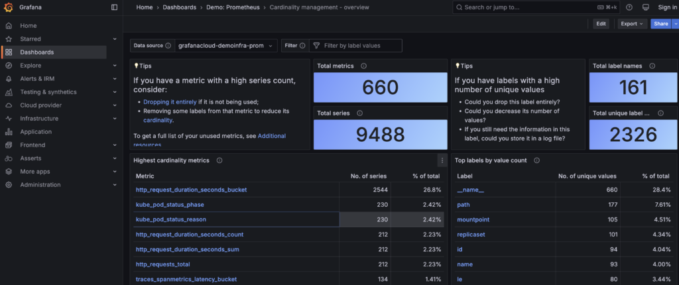This screenshot has height=285, width=679.
Task: Open the help question mark icon
Action: coord(629,7)
